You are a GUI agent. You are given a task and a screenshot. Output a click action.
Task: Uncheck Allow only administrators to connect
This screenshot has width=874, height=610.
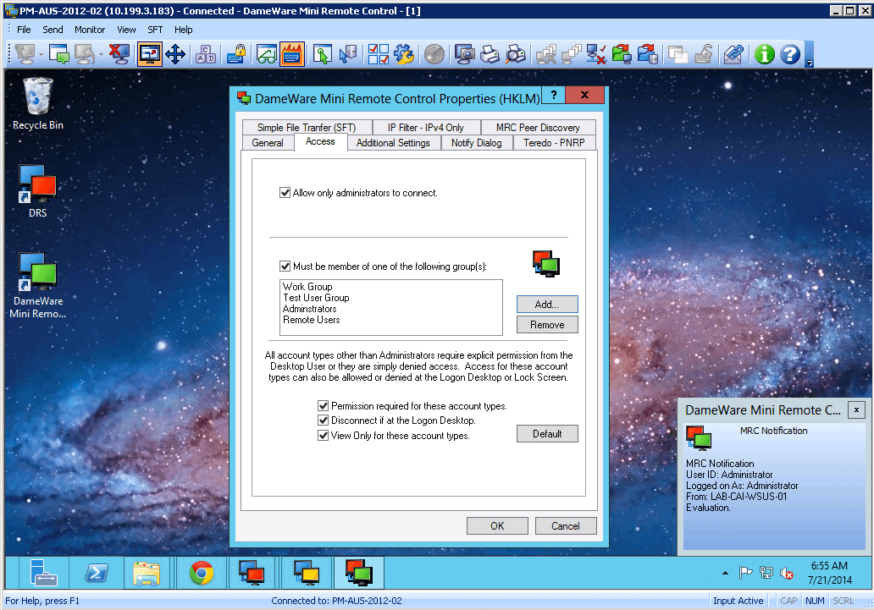click(x=285, y=193)
